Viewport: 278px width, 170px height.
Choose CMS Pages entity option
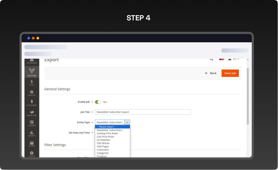pyautogui.click(x=103, y=147)
